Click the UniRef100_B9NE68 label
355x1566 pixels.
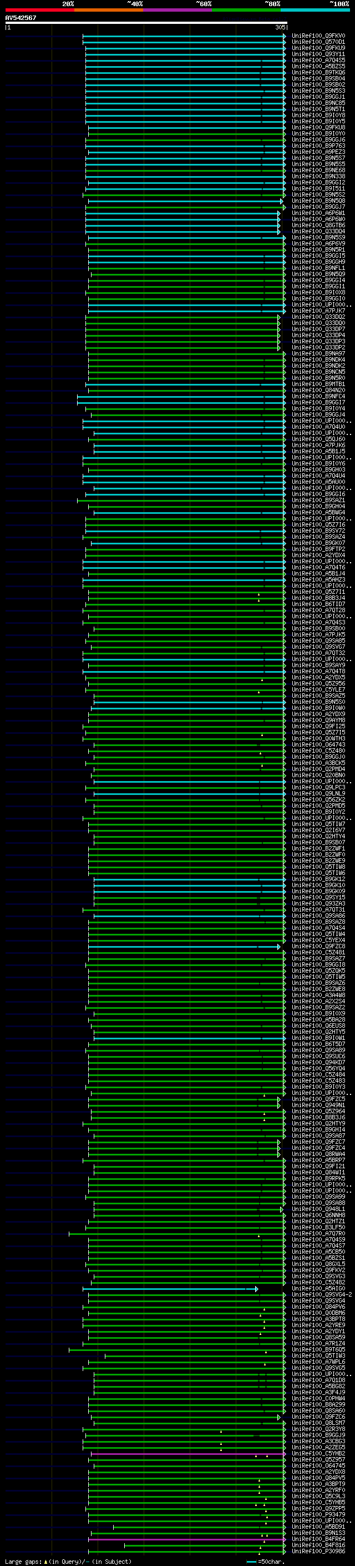(318, 170)
